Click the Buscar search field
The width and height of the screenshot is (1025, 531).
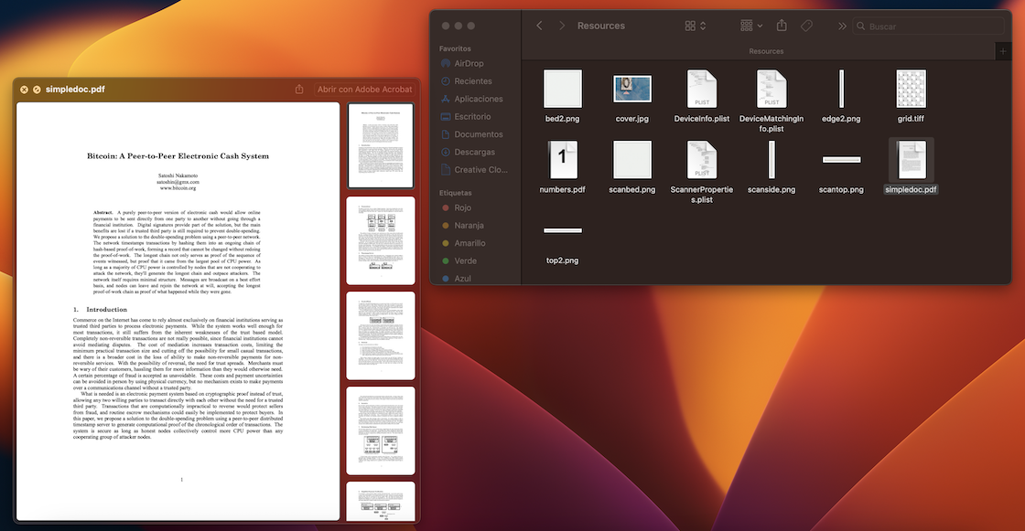click(x=929, y=27)
